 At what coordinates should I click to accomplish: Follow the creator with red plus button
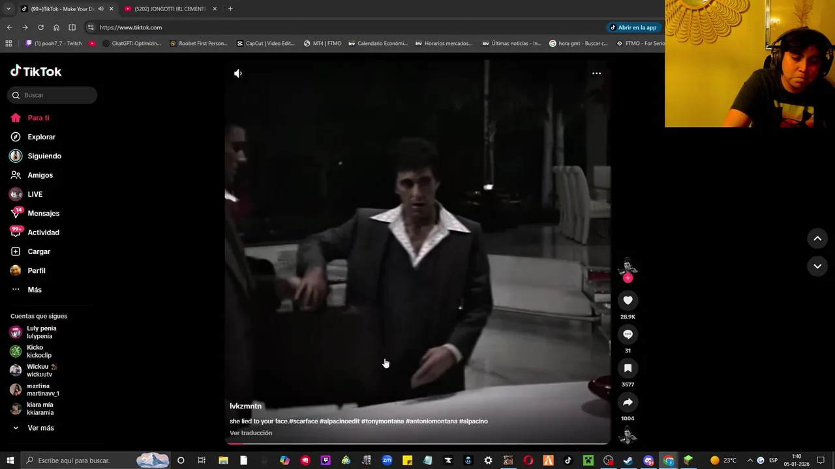[x=628, y=278]
